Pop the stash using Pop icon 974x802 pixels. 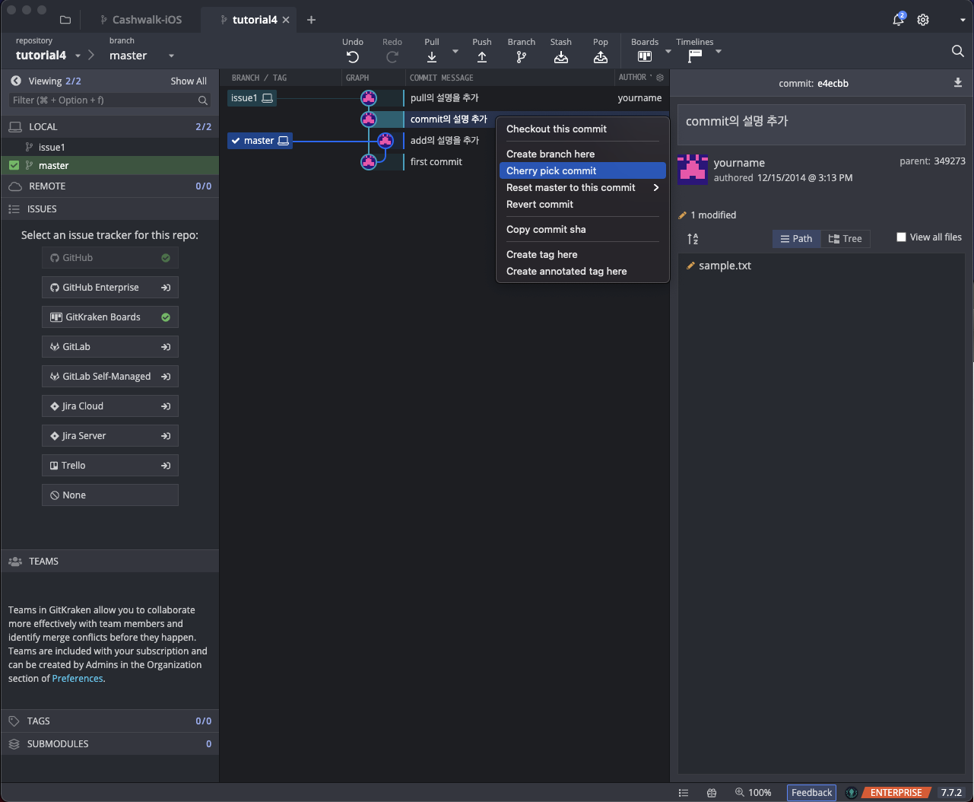click(x=601, y=57)
